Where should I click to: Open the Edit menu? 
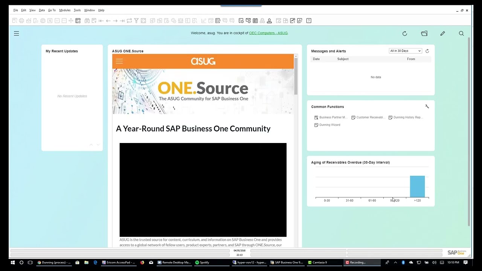24,10
